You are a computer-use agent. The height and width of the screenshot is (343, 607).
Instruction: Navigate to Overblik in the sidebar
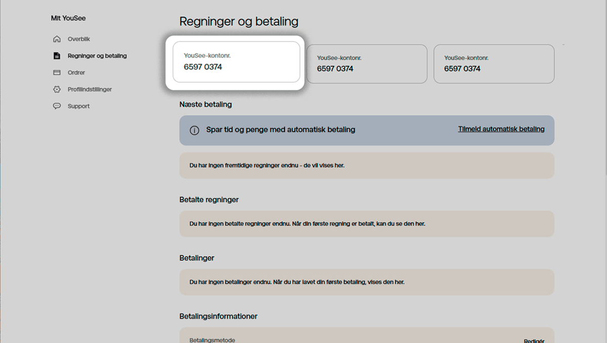tap(79, 38)
